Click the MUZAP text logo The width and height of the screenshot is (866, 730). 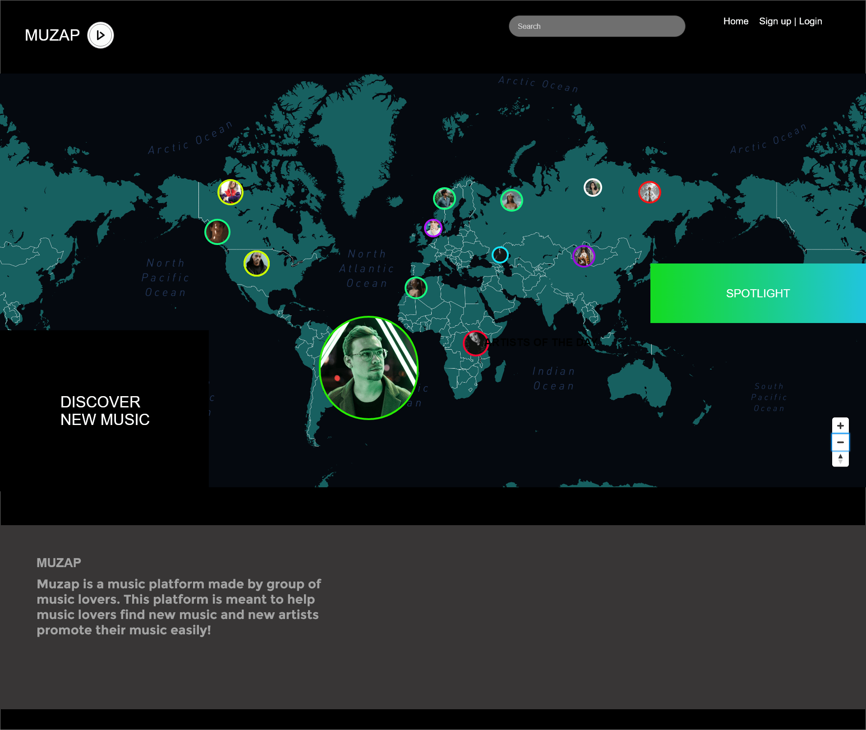(52, 35)
